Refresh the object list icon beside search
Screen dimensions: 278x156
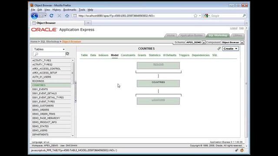tap(67, 54)
